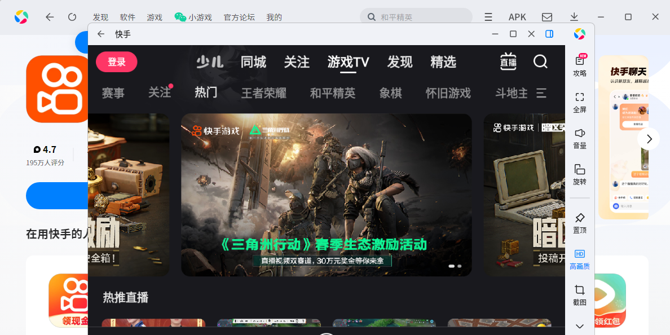Open the 软件 store menu
Viewport: 670px width, 335px height.
coord(127,17)
